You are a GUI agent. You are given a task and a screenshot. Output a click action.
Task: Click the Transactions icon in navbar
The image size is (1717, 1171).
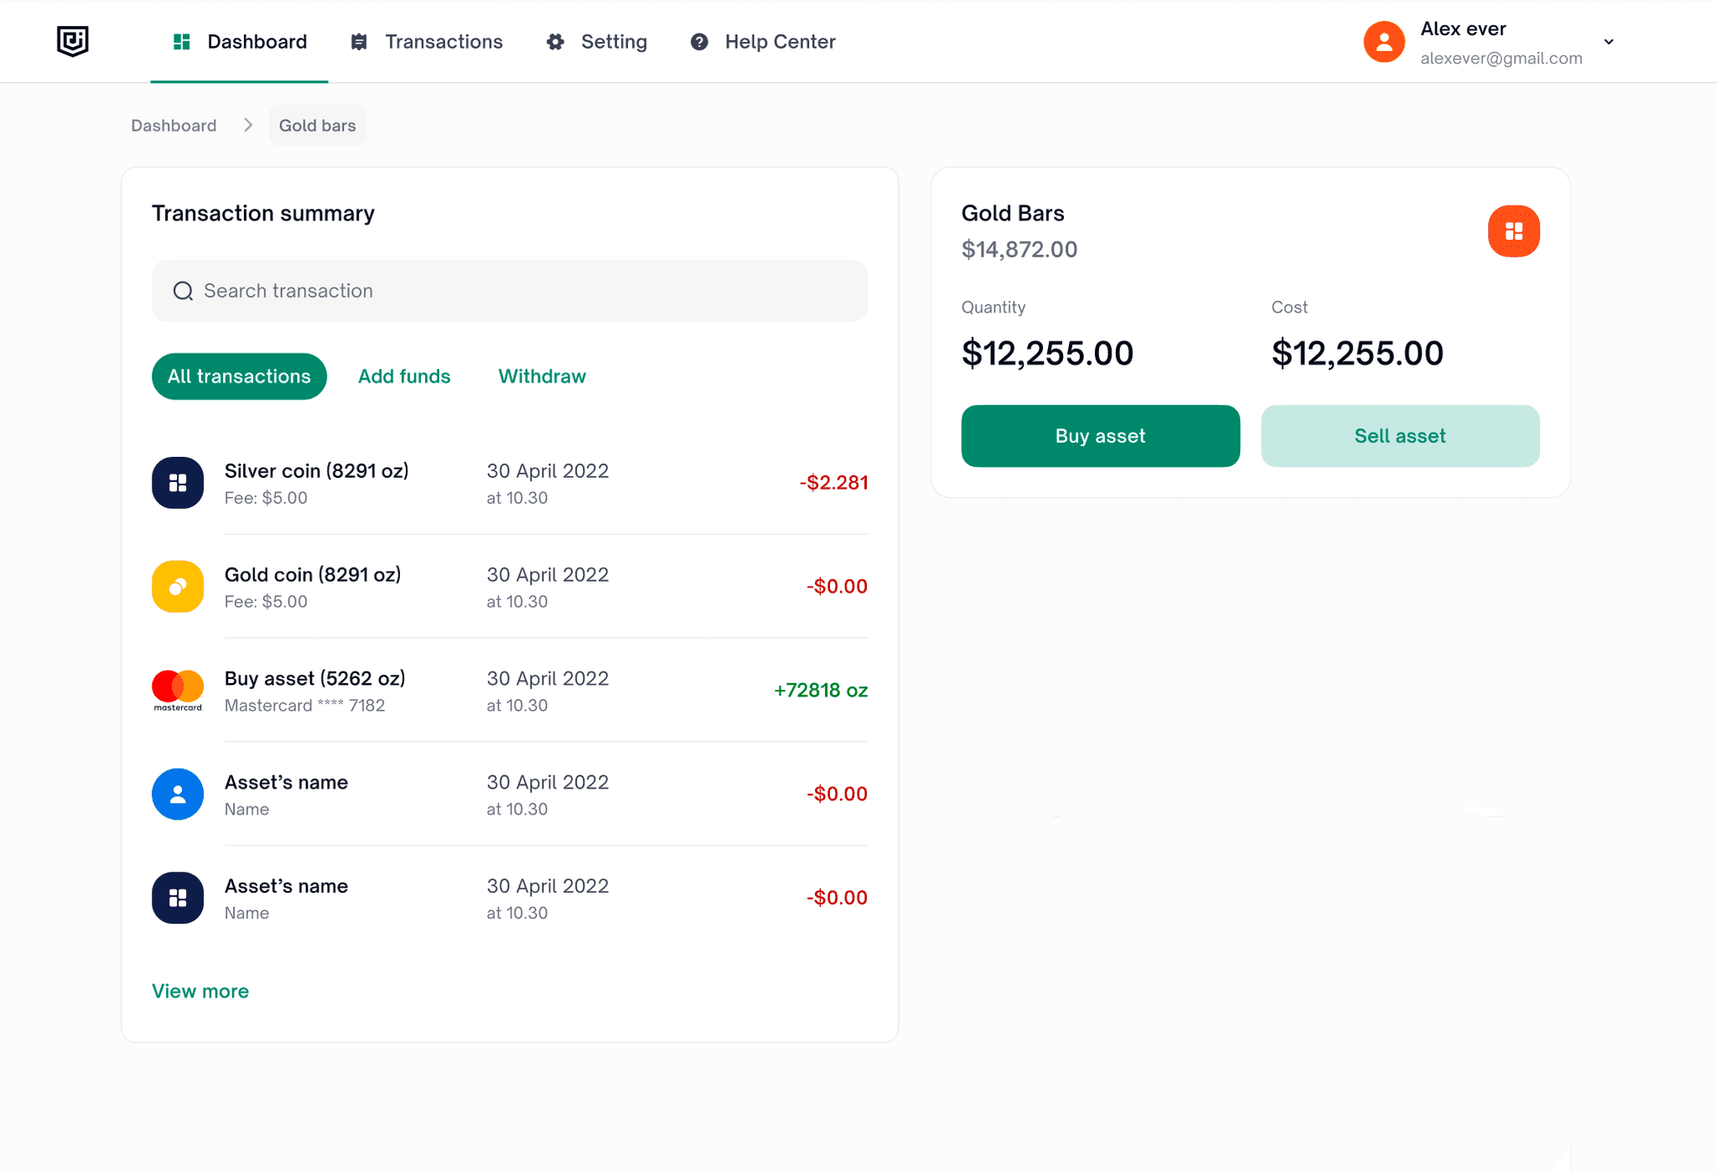click(359, 41)
